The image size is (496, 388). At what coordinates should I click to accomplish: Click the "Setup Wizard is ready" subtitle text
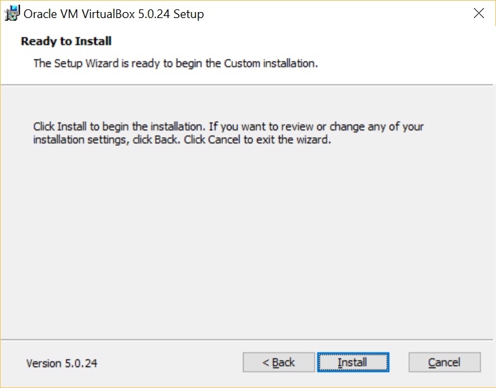[x=175, y=64]
